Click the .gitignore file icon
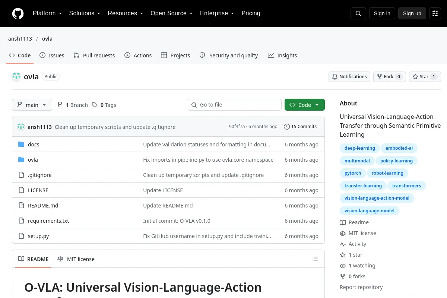Viewport: 447px width, 298px height. (x=21, y=175)
